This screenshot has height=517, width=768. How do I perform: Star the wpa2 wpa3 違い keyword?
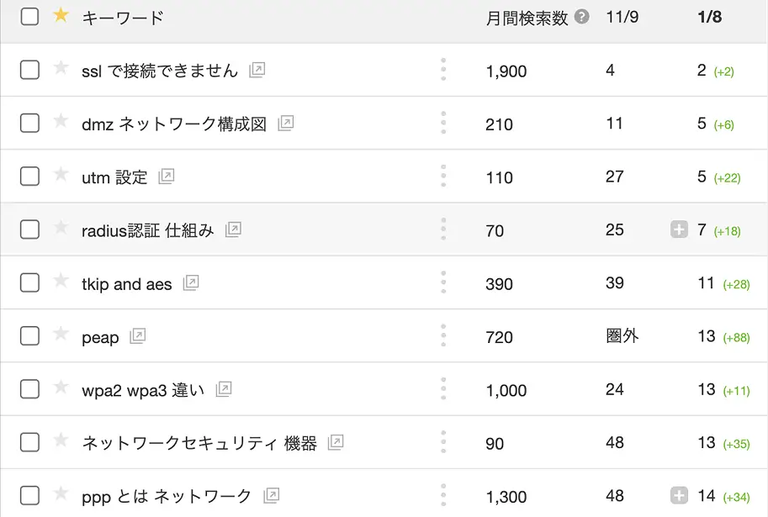pyautogui.click(x=61, y=387)
